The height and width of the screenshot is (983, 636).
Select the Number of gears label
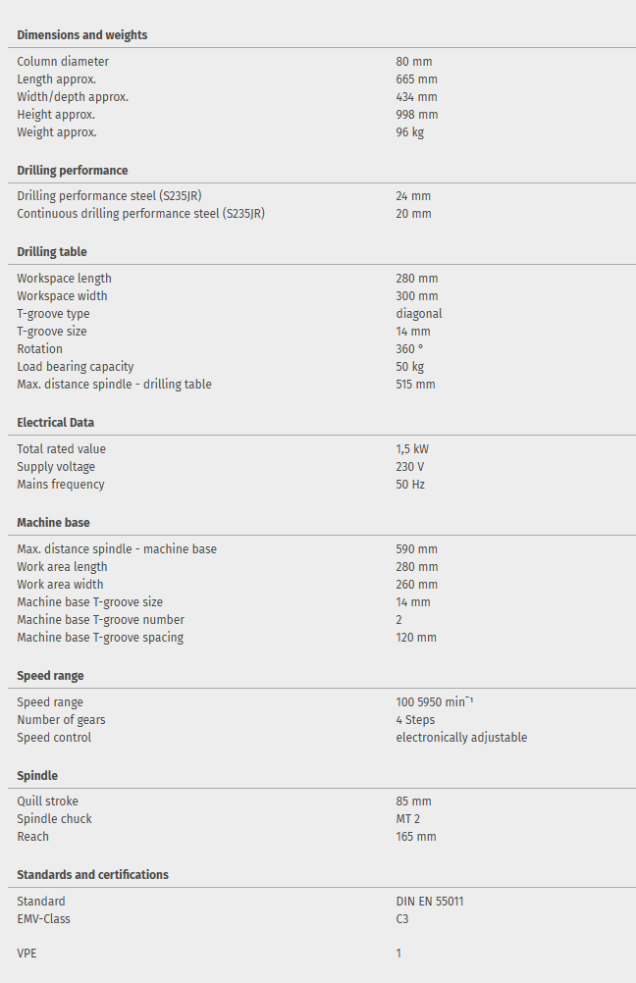coord(61,720)
